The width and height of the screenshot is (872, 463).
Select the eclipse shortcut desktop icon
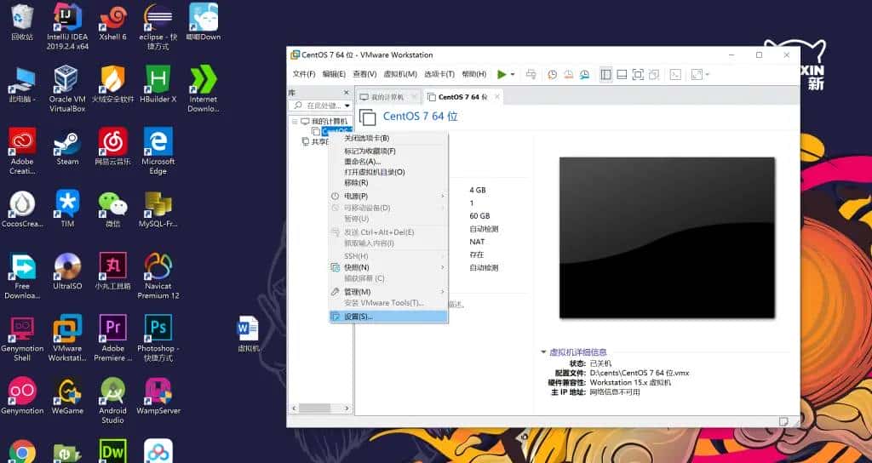[x=158, y=26]
